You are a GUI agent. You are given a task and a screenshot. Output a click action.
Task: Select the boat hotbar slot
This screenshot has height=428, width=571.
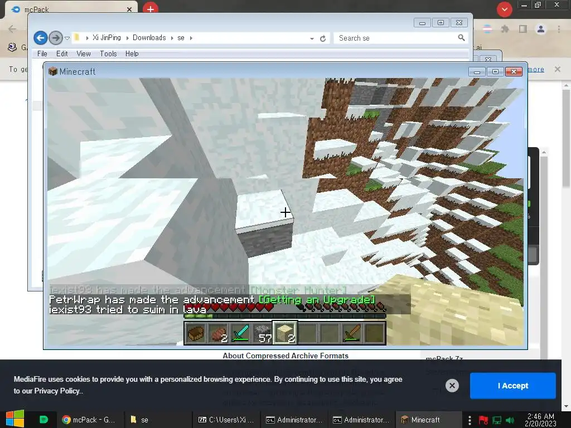(x=196, y=333)
